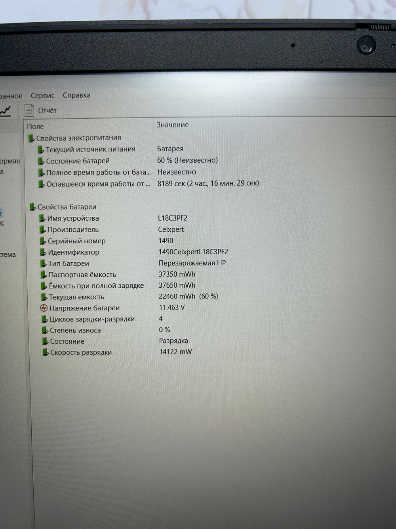Select the Идентификатор row
Screen dimensions: 396x529
pyautogui.click(x=74, y=252)
